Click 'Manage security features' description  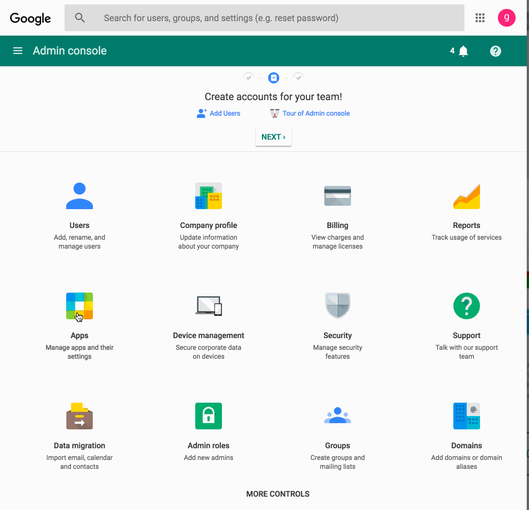point(338,352)
